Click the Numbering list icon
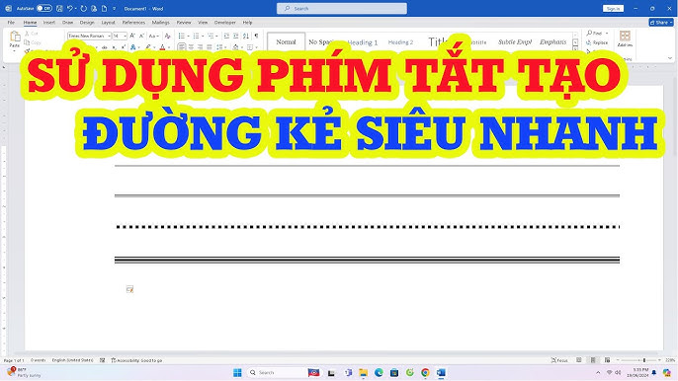The width and height of the screenshot is (678, 381). coord(196,36)
